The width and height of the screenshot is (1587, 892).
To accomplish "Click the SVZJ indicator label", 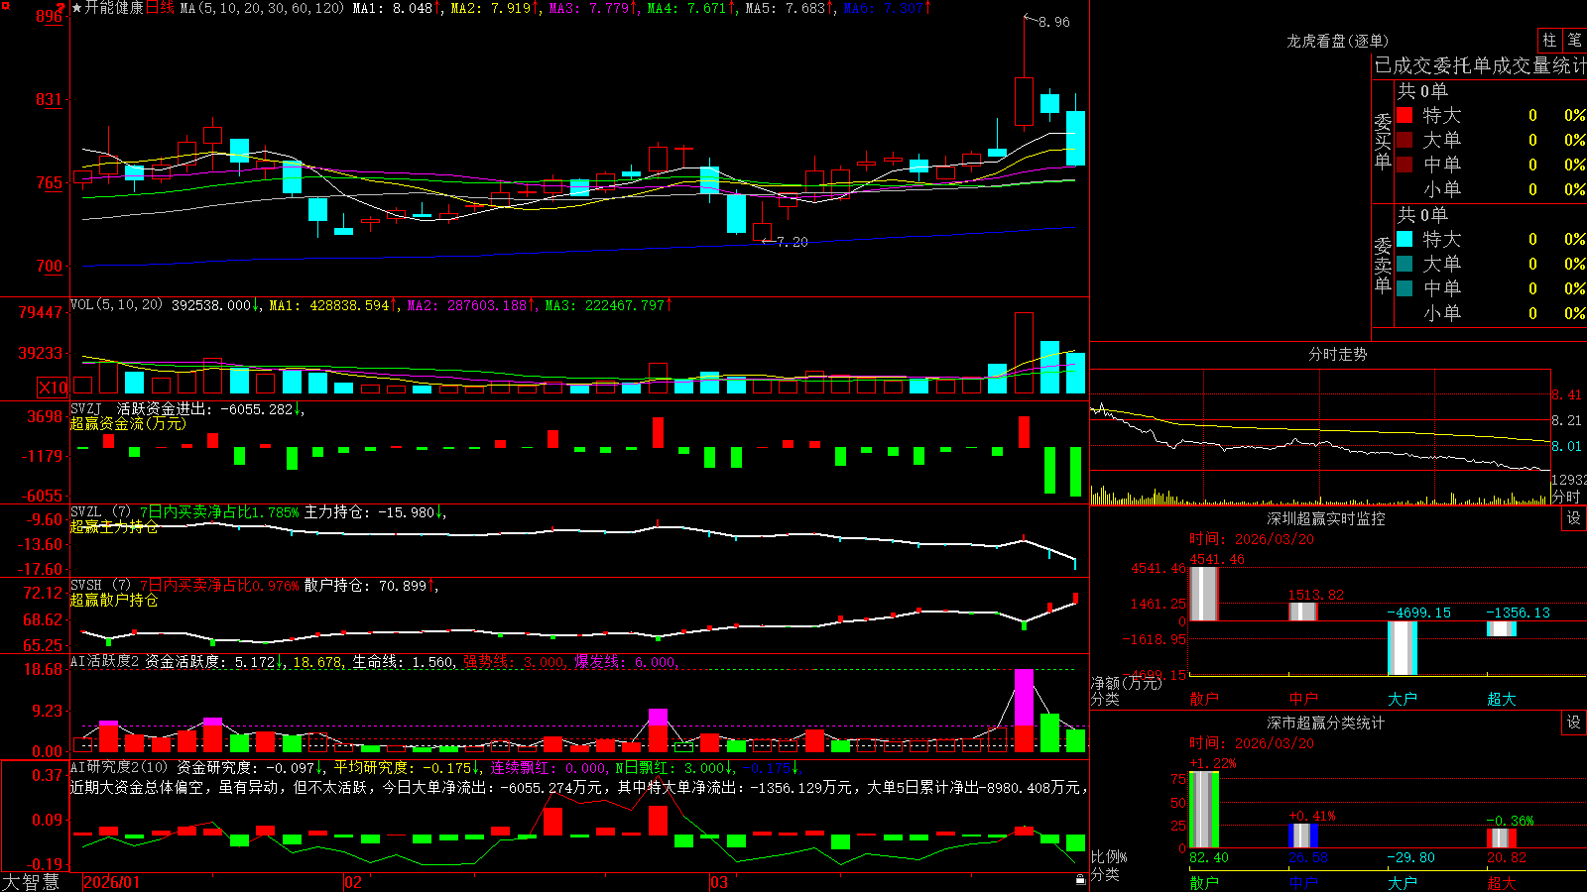I will pyautogui.click(x=85, y=408).
